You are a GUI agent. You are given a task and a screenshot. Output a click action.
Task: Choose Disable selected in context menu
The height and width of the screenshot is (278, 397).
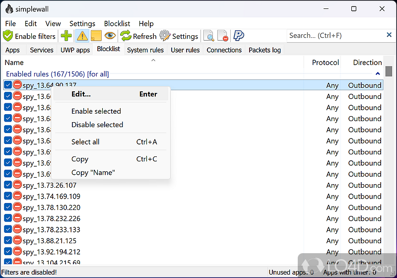coord(110,125)
